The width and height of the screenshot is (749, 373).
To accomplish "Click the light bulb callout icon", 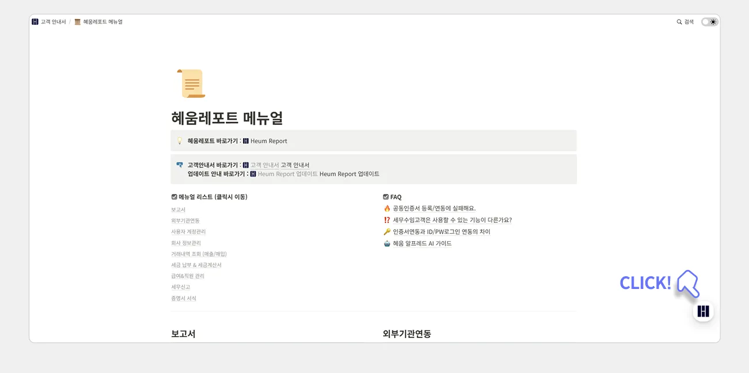I will [179, 141].
